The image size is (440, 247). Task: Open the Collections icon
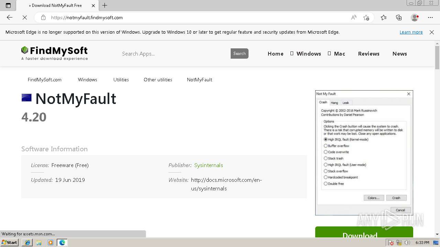coord(399,17)
